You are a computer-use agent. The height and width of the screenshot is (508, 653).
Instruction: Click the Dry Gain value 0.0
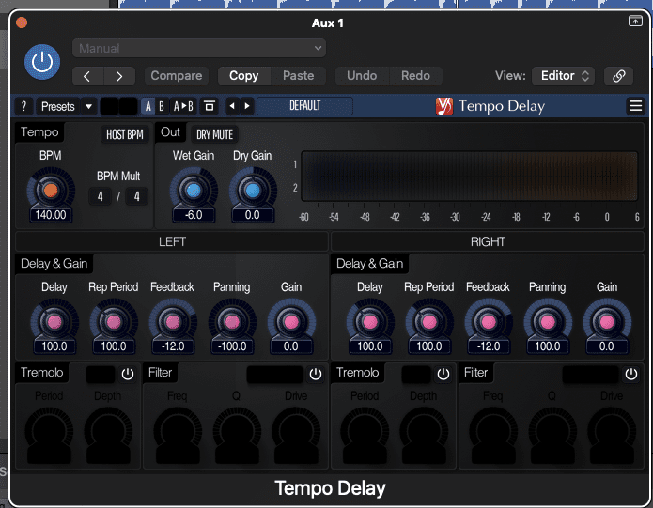(x=253, y=215)
